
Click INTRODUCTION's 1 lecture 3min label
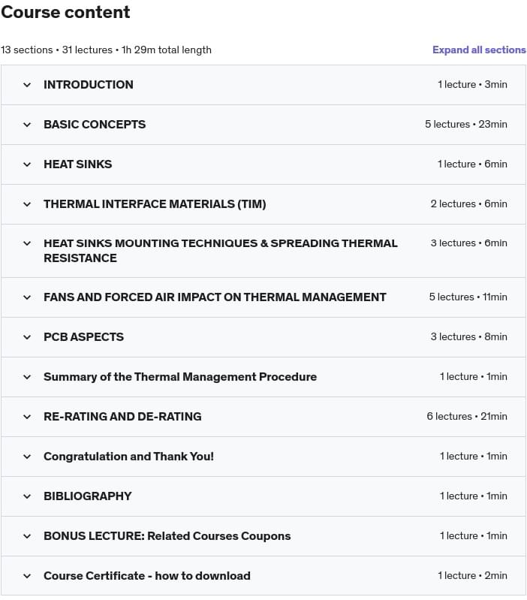(472, 85)
